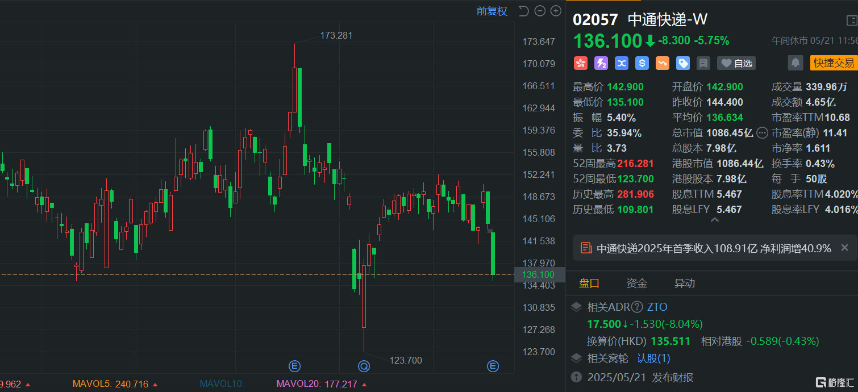Click the chart undo reset icon
The height and width of the screenshot is (392, 858).
[523, 11]
